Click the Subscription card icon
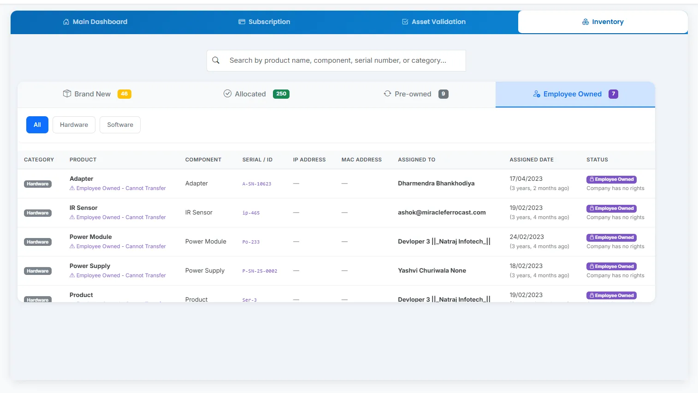This screenshot has width=698, height=393. point(242,22)
